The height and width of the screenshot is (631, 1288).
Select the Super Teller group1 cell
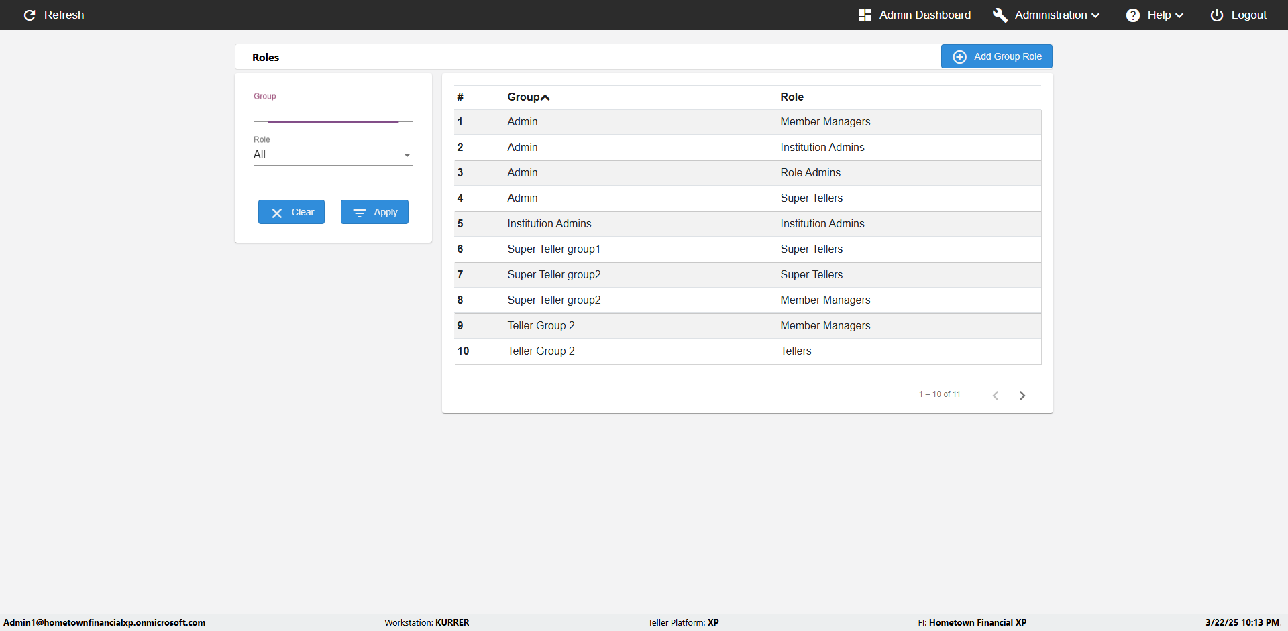coord(554,249)
